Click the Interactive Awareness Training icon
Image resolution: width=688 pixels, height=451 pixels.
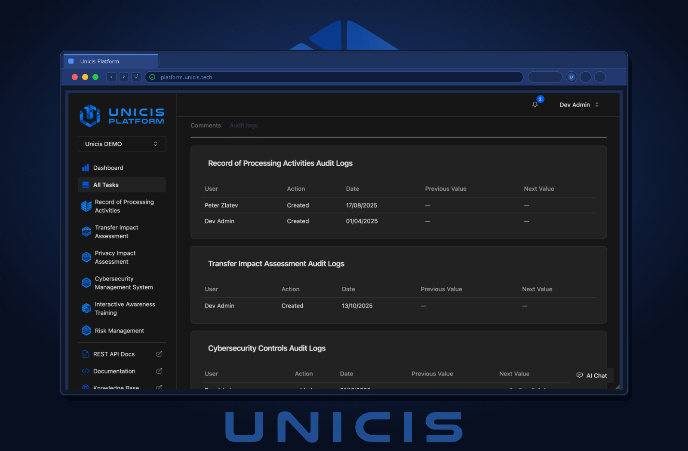click(86, 308)
